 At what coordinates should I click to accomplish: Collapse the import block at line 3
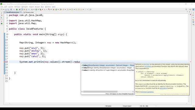[8, 20]
